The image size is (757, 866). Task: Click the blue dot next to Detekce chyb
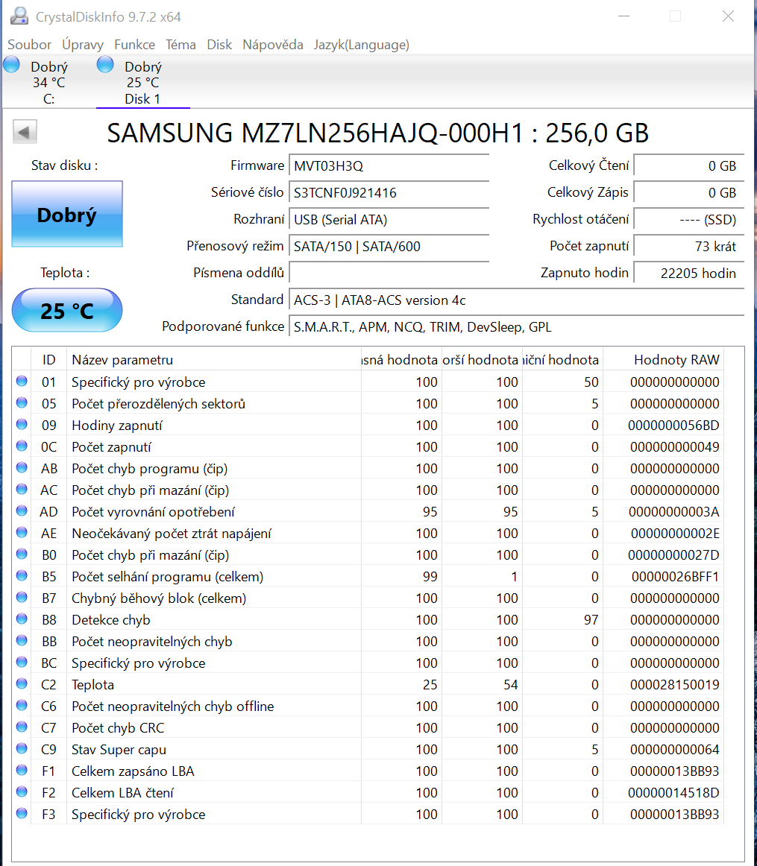coord(22,620)
